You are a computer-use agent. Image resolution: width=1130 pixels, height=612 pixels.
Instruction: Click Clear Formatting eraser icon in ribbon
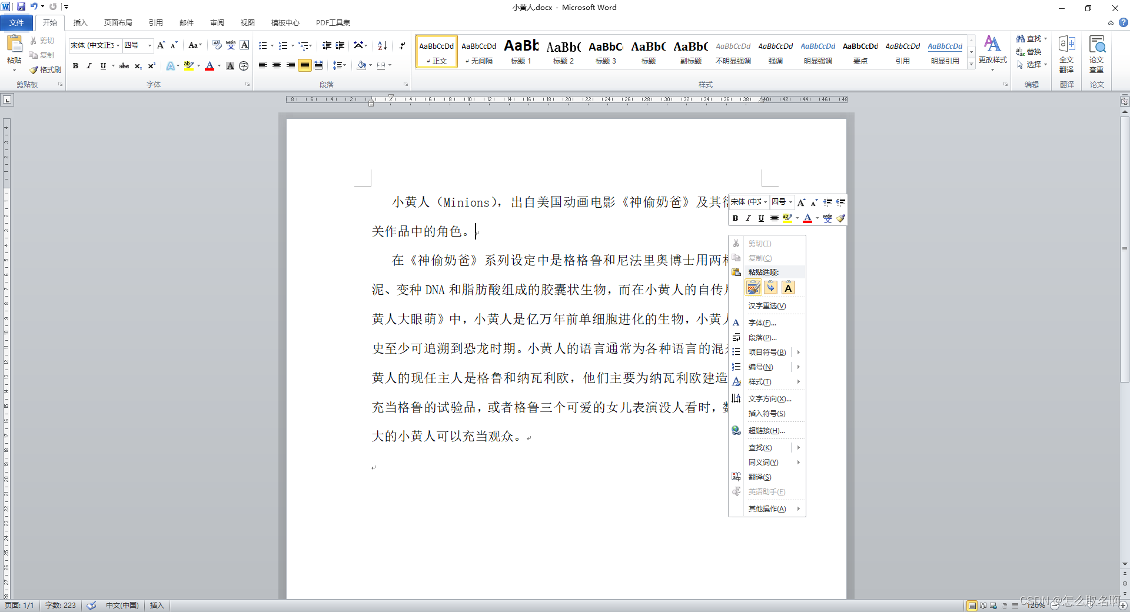point(217,45)
